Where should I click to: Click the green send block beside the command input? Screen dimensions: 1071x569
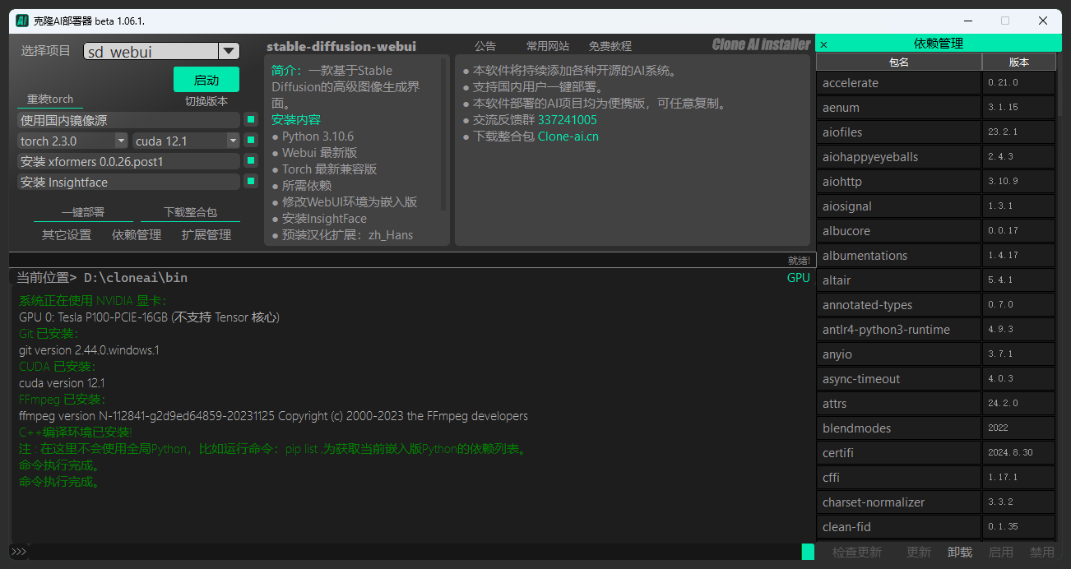[808, 552]
